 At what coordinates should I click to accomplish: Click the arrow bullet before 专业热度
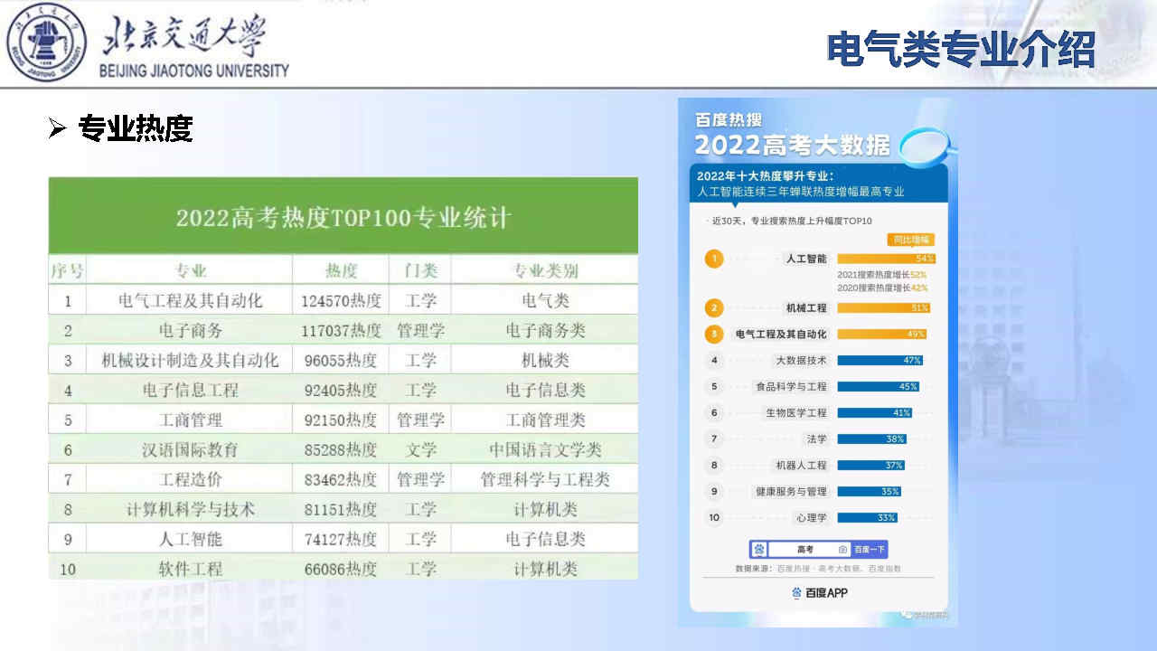(58, 129)
